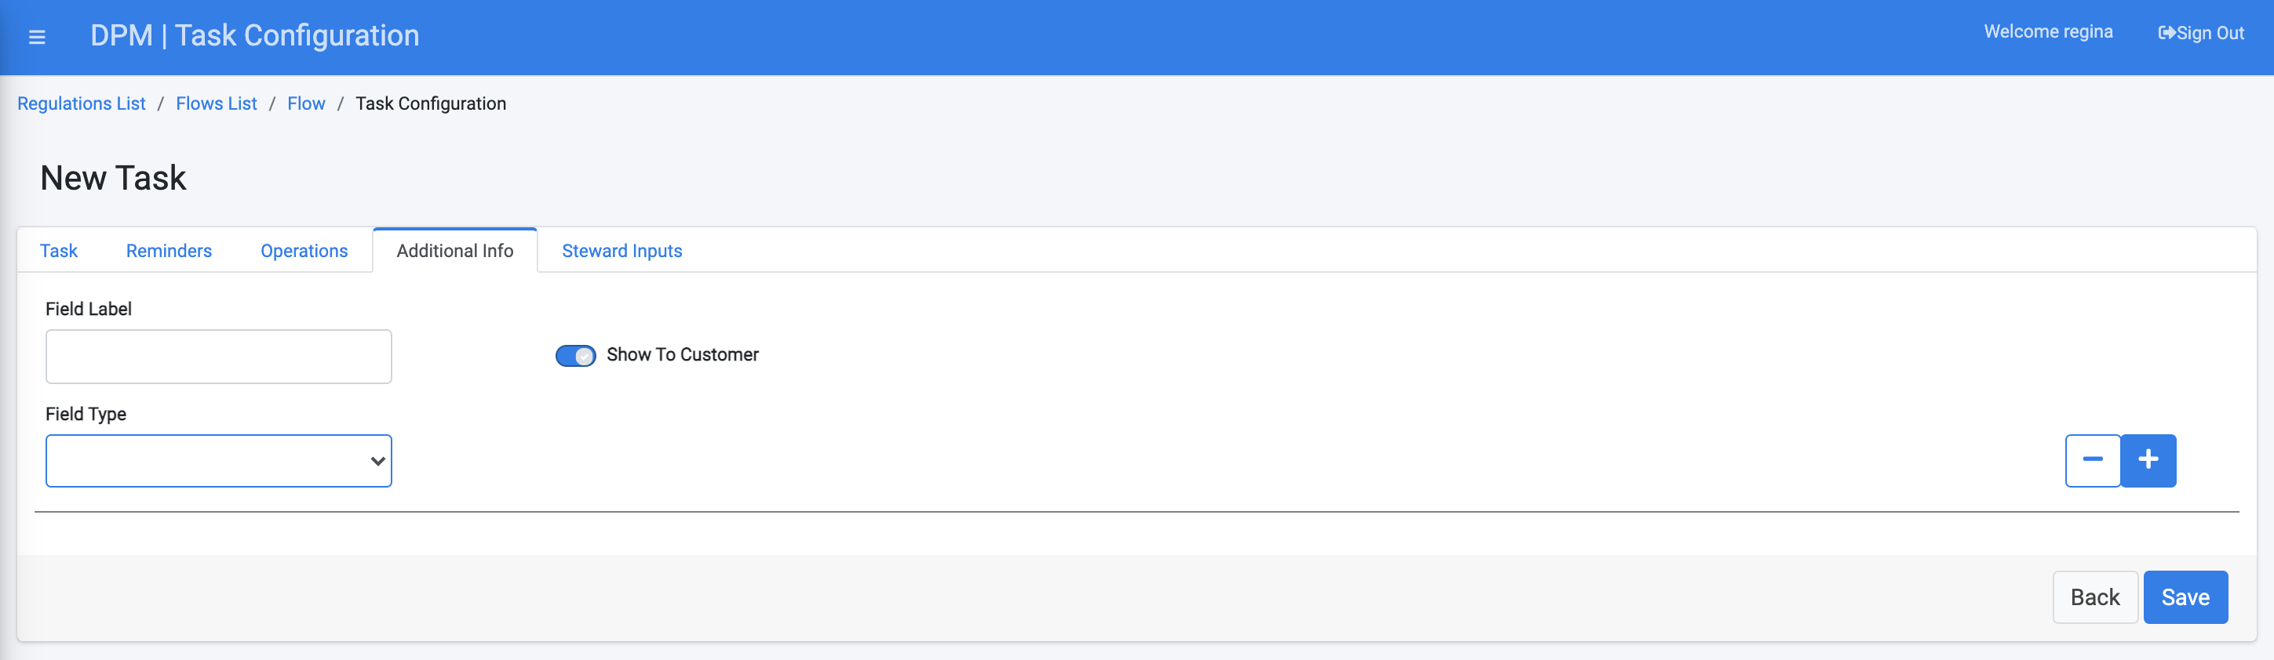Open the Reminders tab

(x=169, y=251)
